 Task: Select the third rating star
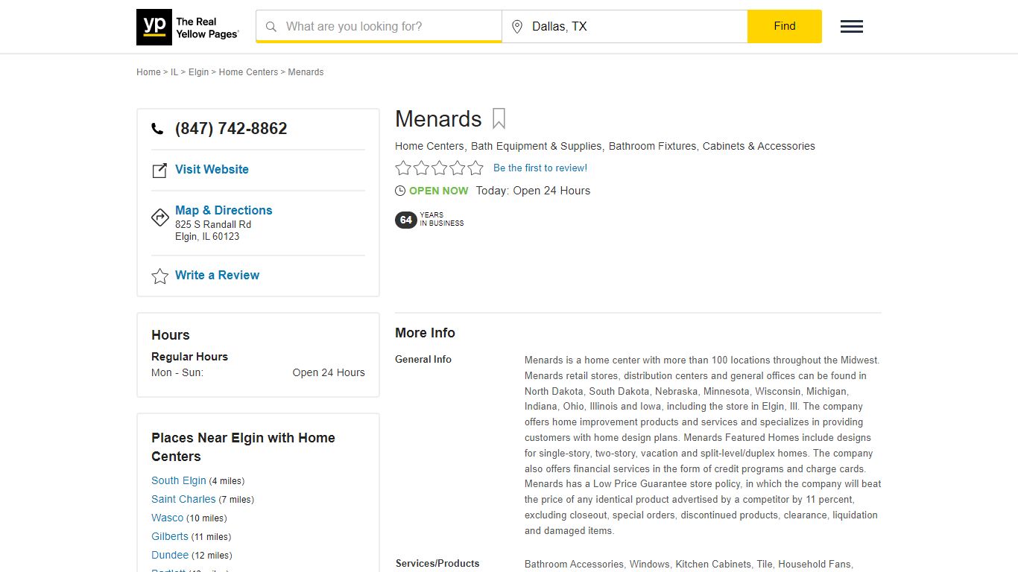click(x=440, y=168)
